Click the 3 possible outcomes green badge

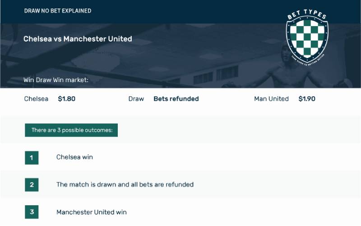coord(71,130)
